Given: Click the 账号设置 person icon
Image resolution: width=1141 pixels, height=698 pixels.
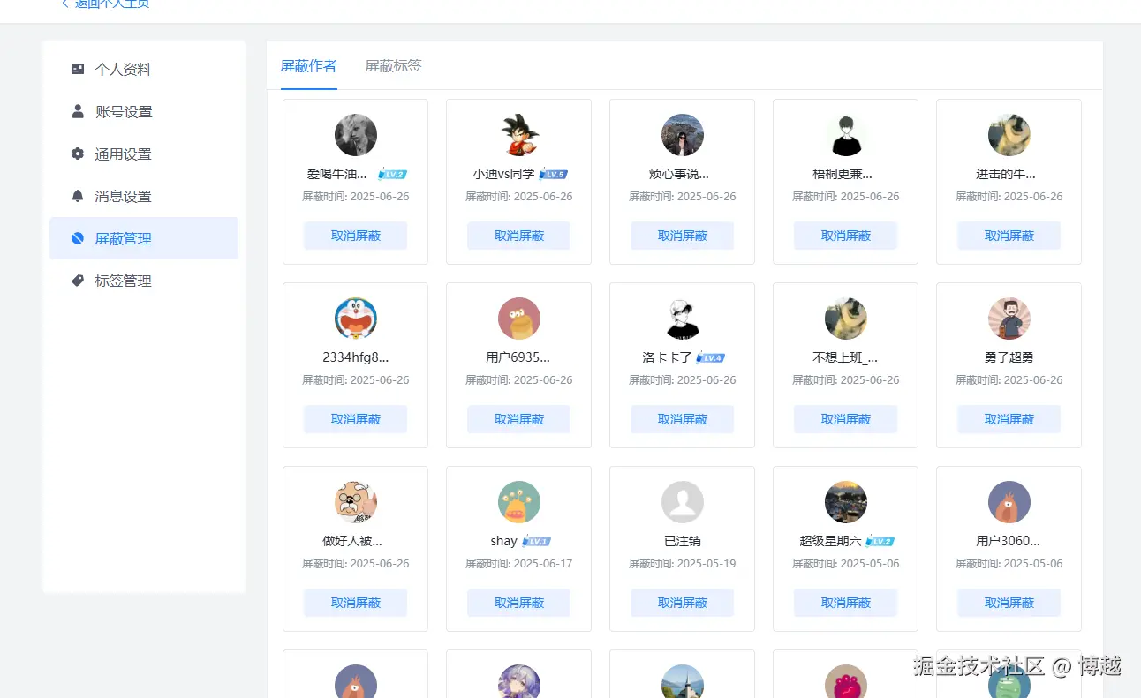Looking at the screenshot, I should click(78, 111).
